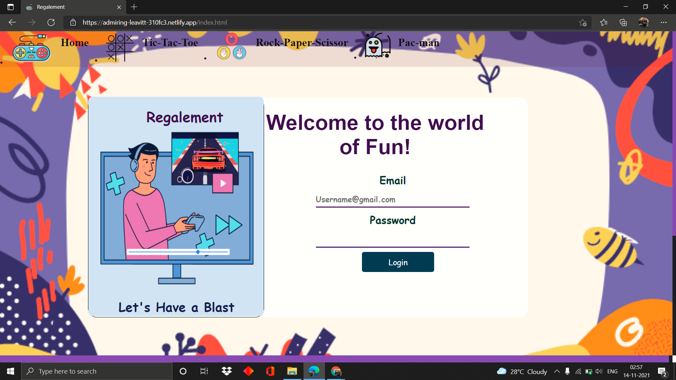Open the Tic-Tac-Toe nav link
676x380 pixels.
coord(170,43)
